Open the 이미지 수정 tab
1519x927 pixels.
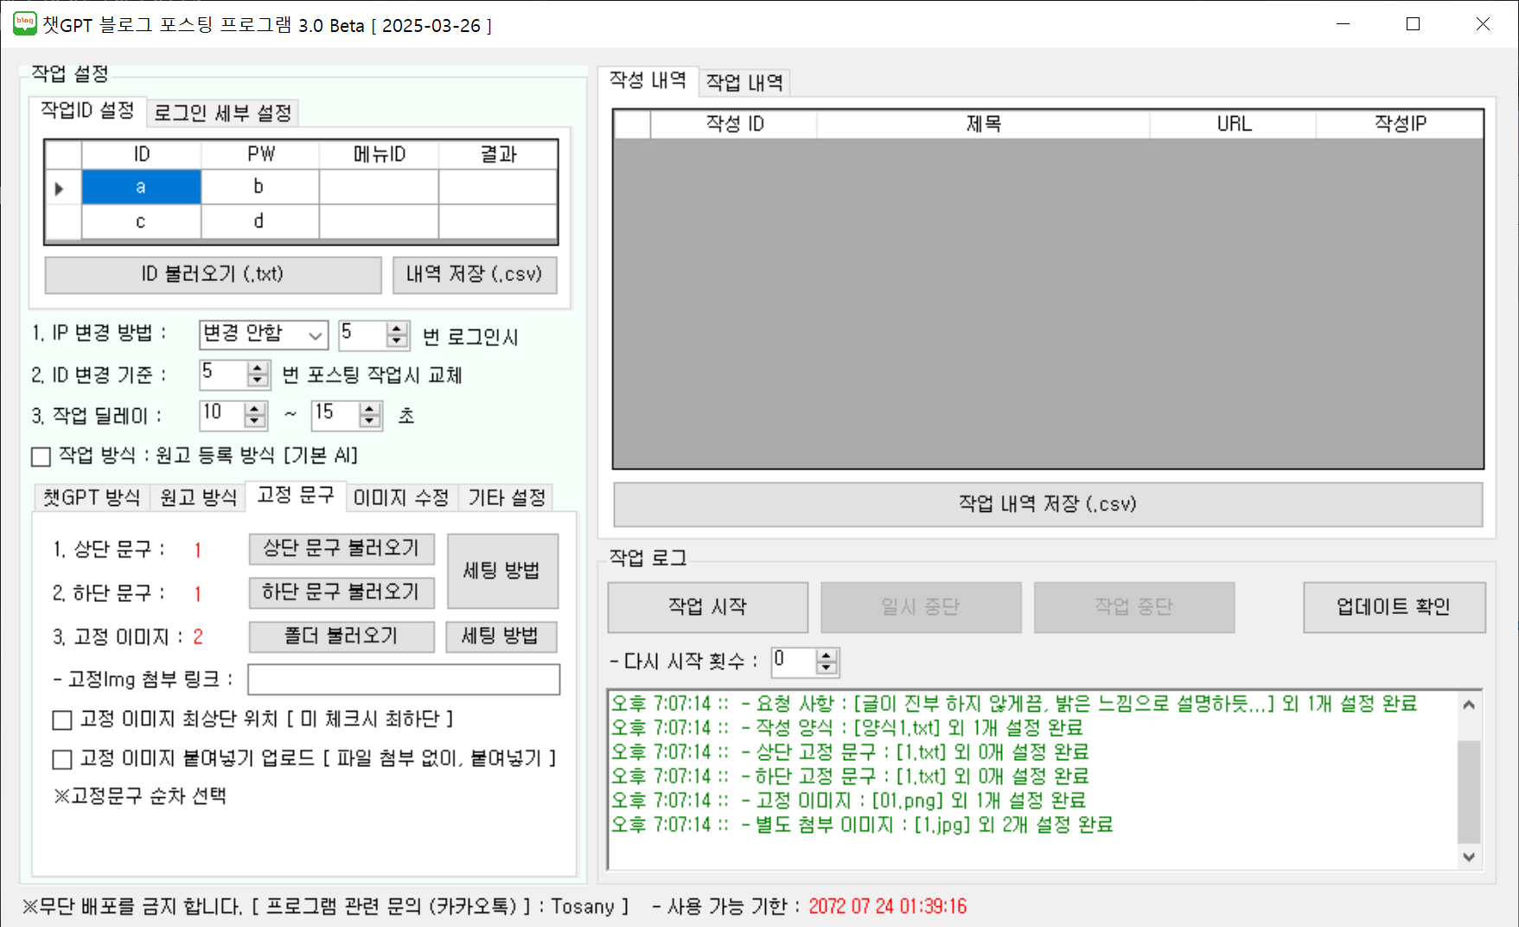click(x=402, y=497)
